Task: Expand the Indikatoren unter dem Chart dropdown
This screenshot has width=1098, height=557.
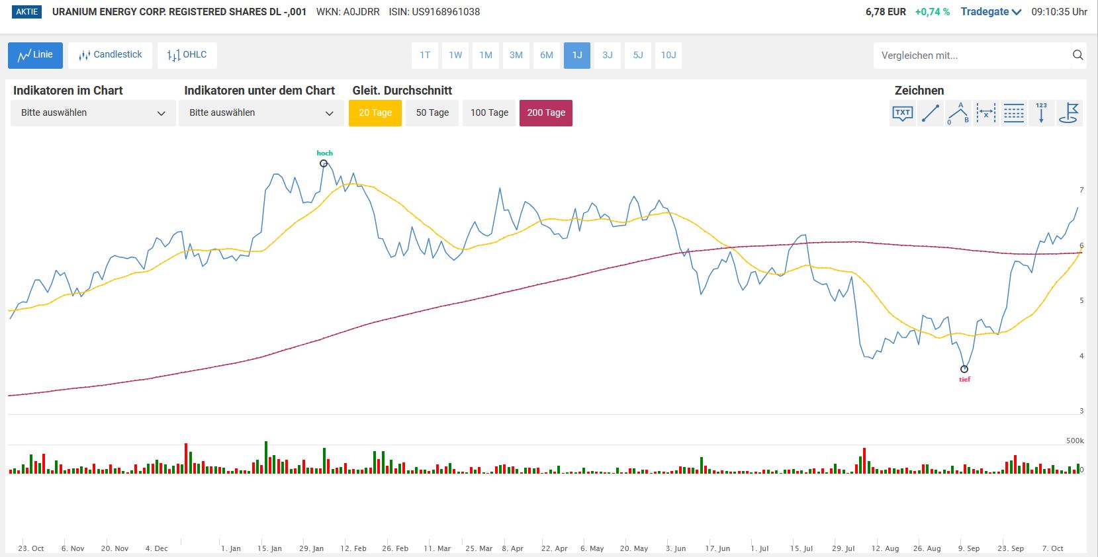Action: click(261, 113)
